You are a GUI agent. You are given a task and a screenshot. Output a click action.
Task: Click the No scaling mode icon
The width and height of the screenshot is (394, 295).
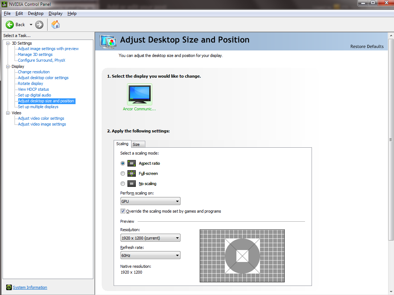[x=132, y=184]
